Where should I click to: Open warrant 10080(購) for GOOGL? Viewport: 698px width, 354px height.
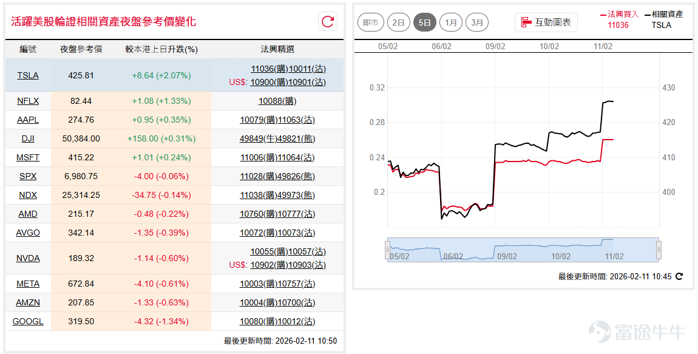[x=259, y=321]
